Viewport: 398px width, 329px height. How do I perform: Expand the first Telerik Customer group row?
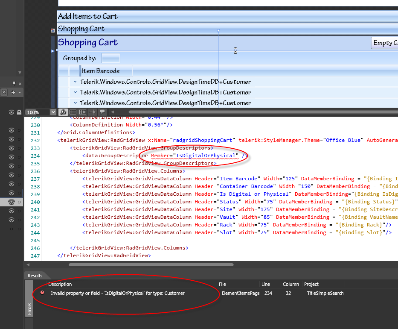[x=75, y=82]
